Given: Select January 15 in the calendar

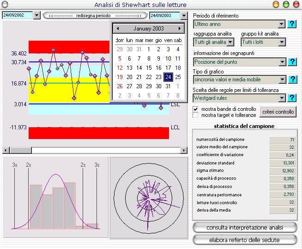Looking at the screenshot, I should pyautogui.click(x=149, y=68).
